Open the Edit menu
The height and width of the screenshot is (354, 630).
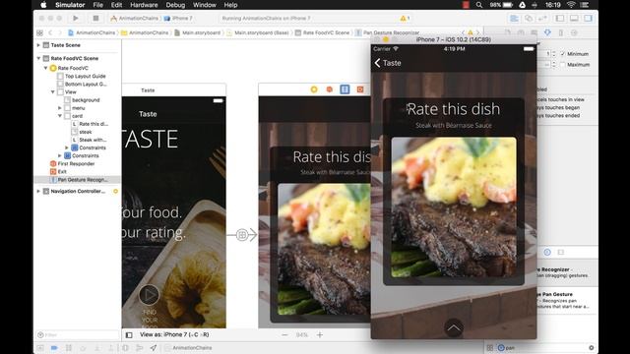pyautogui.click(x=116, y=5)
